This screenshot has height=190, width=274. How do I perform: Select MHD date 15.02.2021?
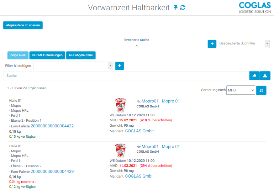point(128,120)
